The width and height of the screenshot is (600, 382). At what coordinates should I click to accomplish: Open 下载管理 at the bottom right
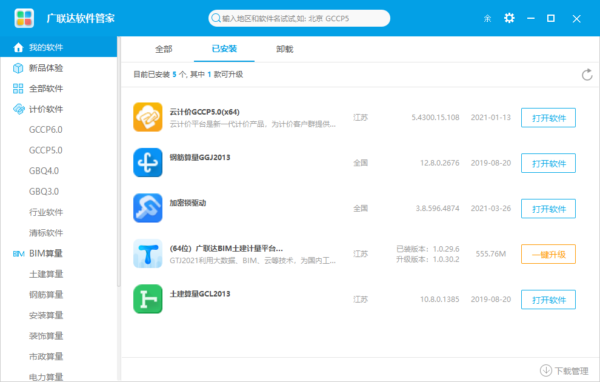(564, 370)
